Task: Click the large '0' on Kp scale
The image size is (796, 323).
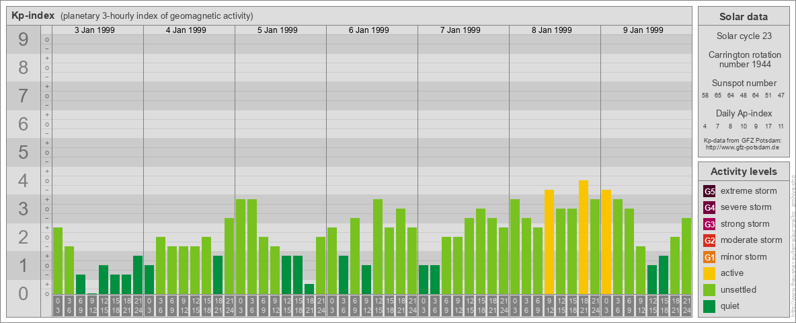Action: [23, 293]
